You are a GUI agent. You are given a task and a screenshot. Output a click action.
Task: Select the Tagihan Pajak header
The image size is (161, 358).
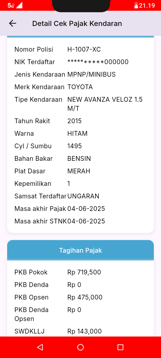click(80, 250)
